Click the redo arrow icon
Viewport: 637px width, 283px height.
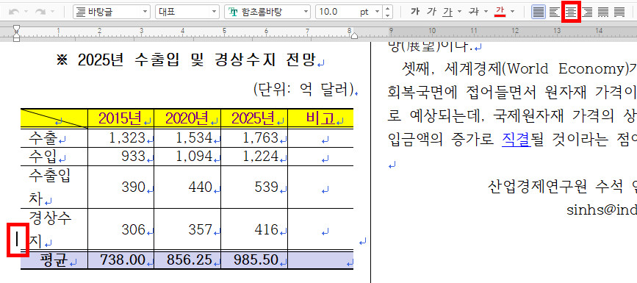[40, 12]
